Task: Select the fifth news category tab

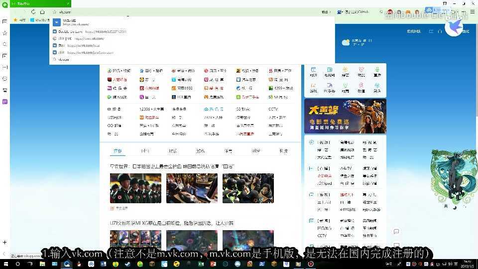Action: tap(228, 151)
